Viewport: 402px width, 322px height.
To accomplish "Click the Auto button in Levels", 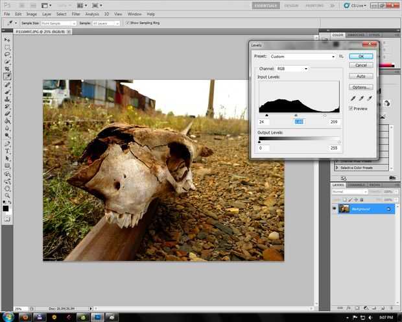I will pos(361,76).
